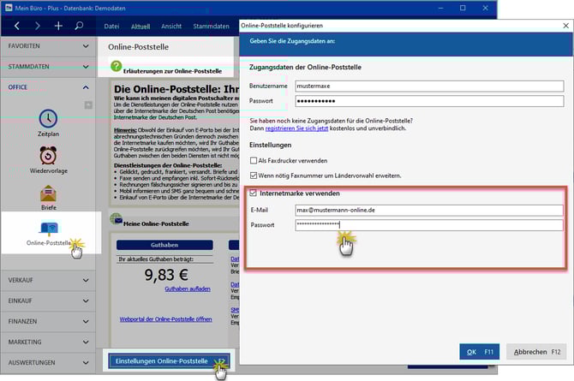This screenshot has height=381, width=574.
Task: Click the forward navigation arrow
Action: [38, 26]
